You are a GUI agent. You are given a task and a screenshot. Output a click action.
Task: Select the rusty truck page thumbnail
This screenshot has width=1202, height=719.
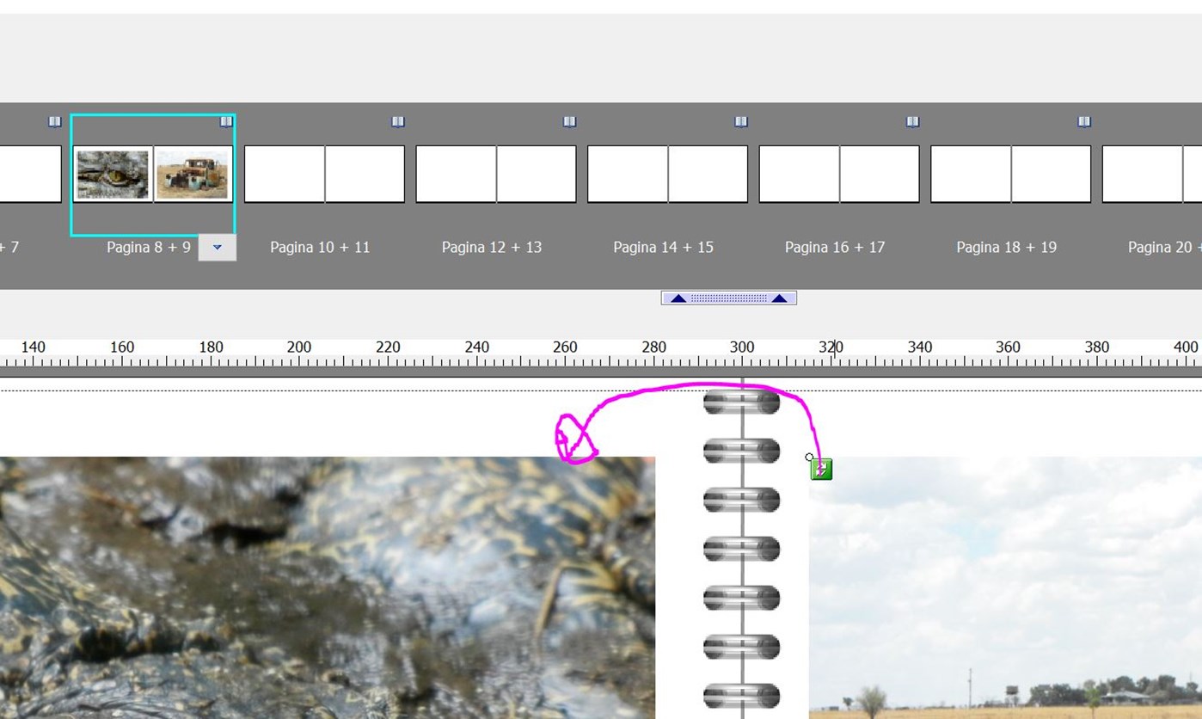click(193, 175)
